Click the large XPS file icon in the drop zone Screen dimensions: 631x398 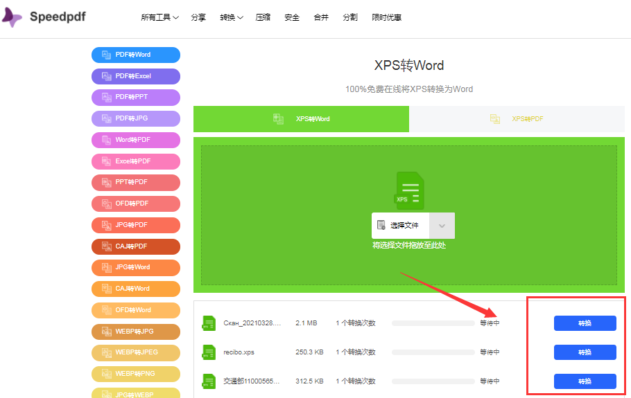pyautogui.click(x=408, y=191)
